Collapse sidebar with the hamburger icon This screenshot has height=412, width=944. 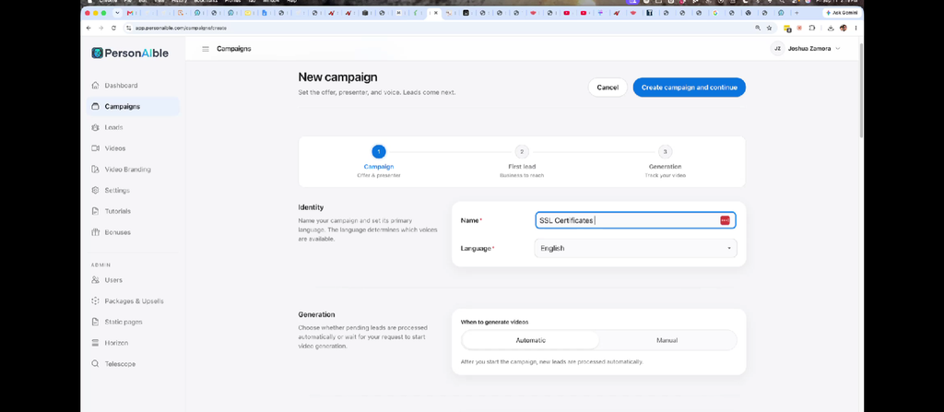pos(206,49)
